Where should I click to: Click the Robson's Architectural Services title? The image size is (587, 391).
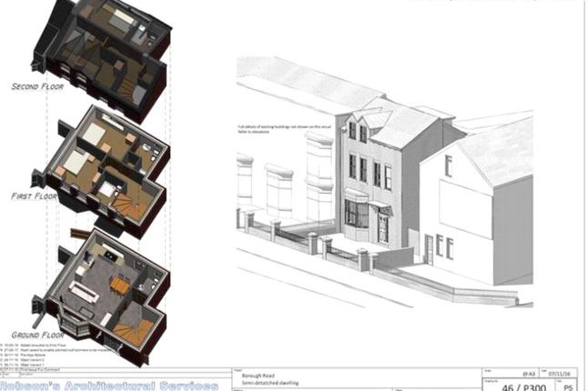(x=109, y=386)
